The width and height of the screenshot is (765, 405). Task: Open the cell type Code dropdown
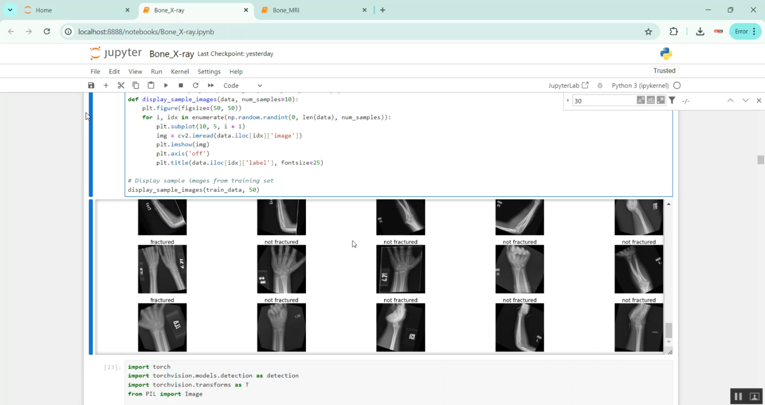(243, 86)
